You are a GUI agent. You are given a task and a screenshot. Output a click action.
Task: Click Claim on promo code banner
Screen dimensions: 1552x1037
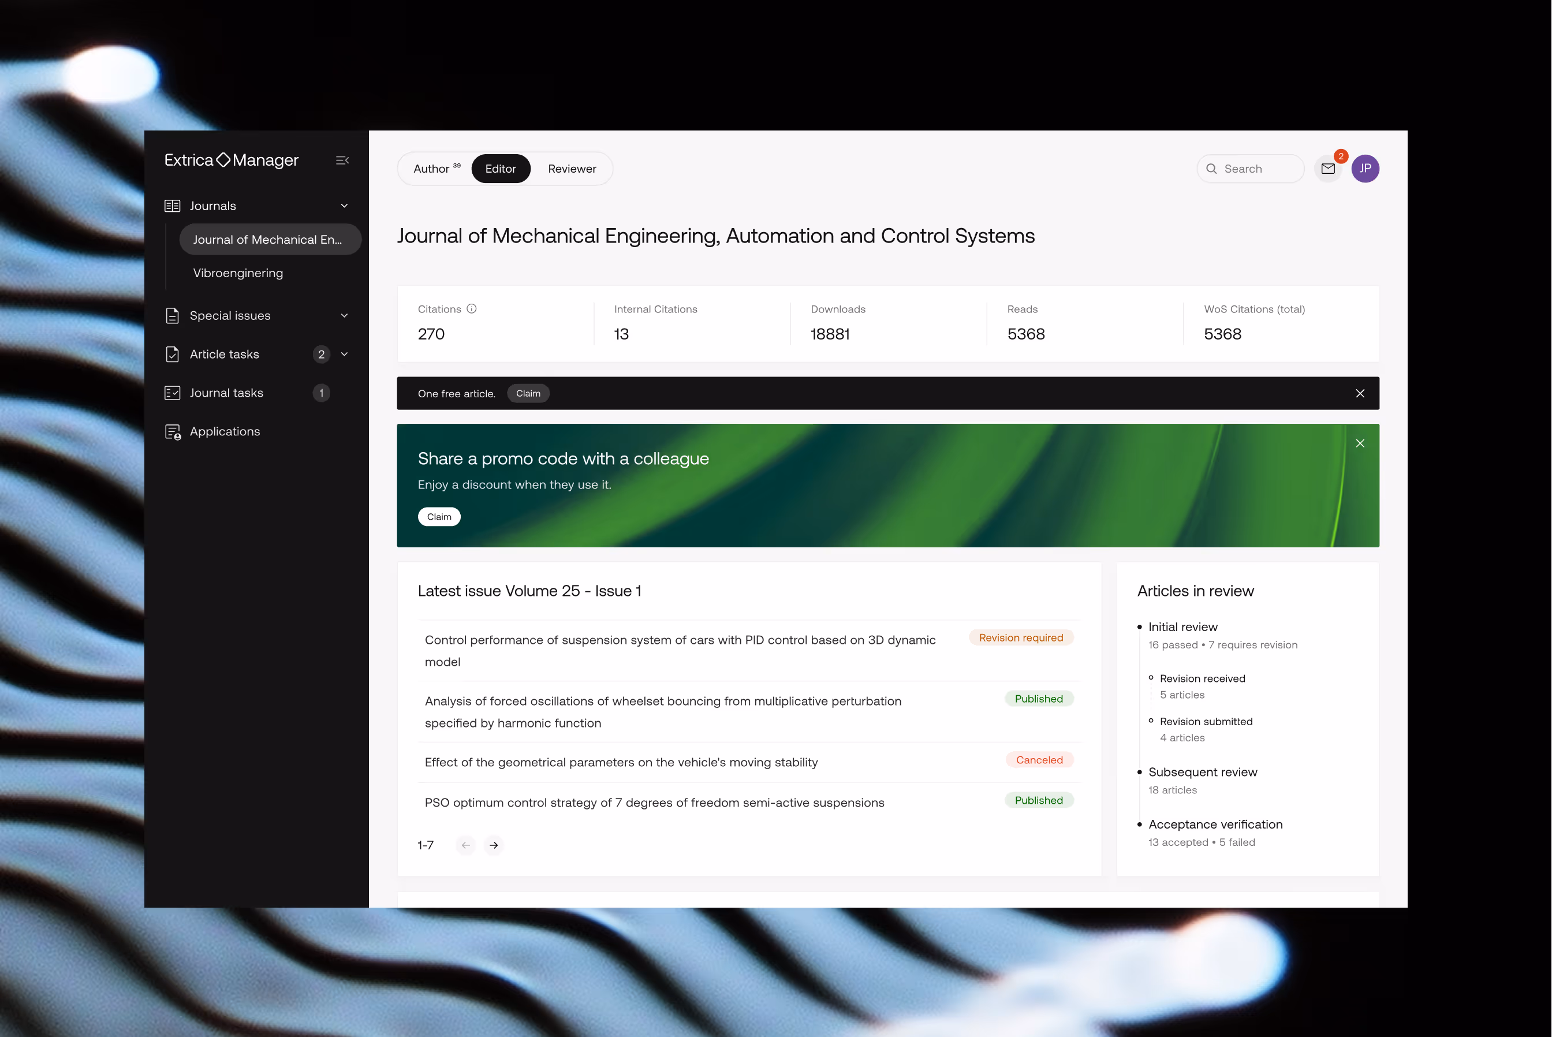438,517
